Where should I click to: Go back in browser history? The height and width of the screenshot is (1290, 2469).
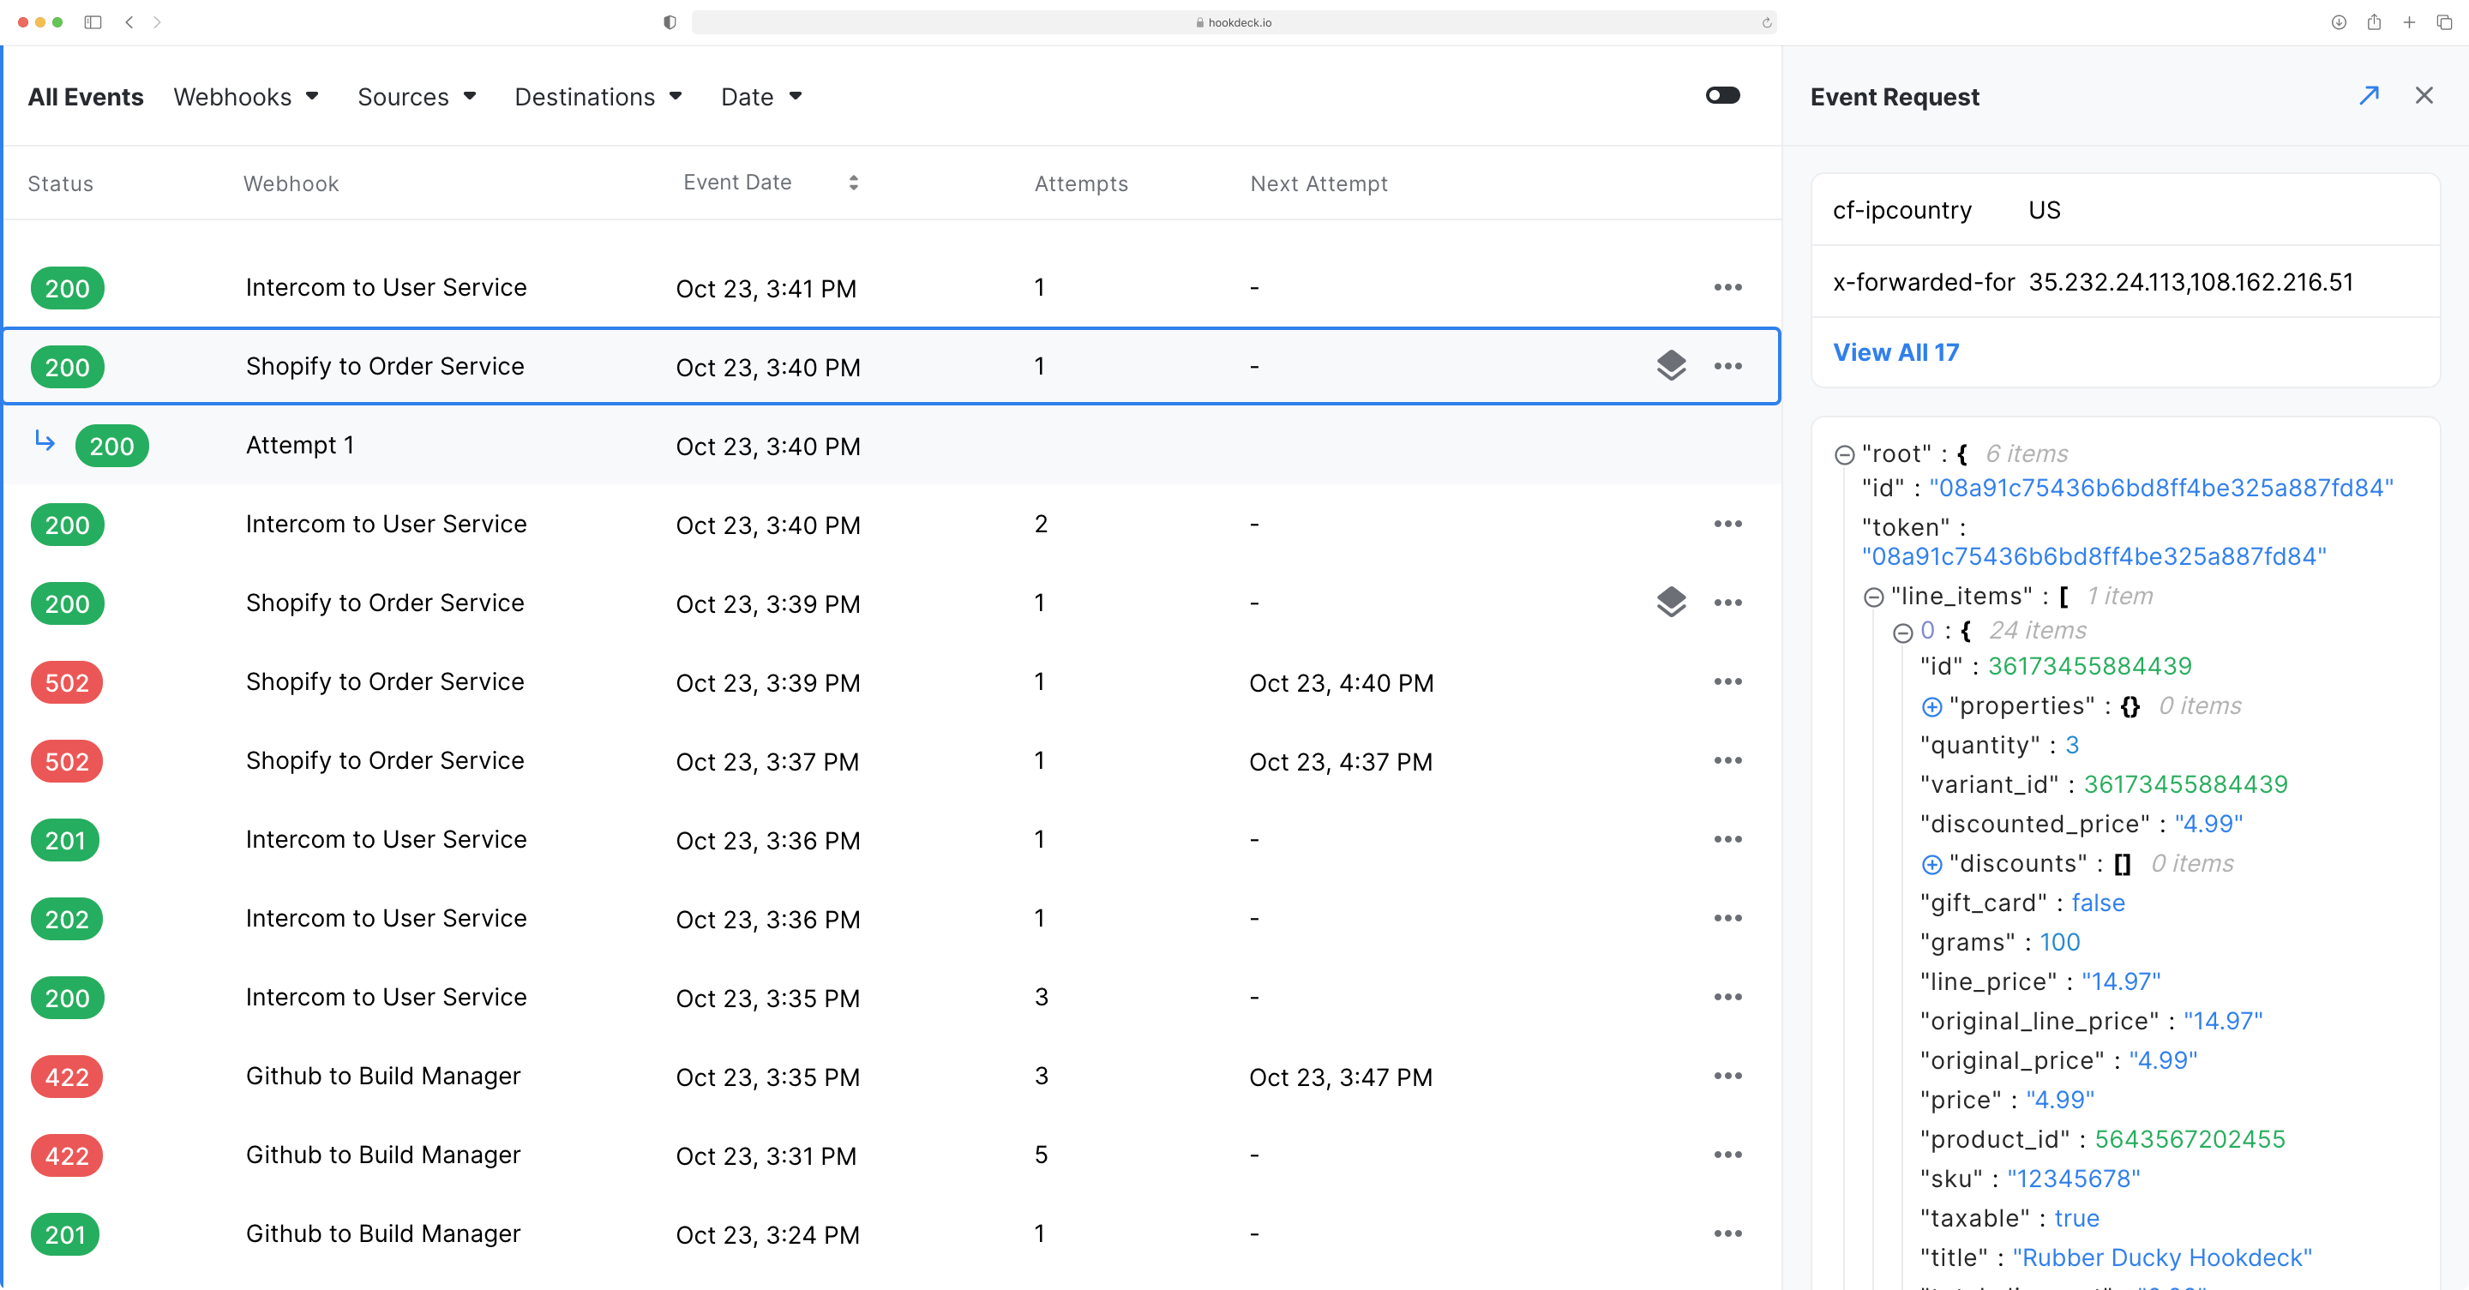point(129,22)
